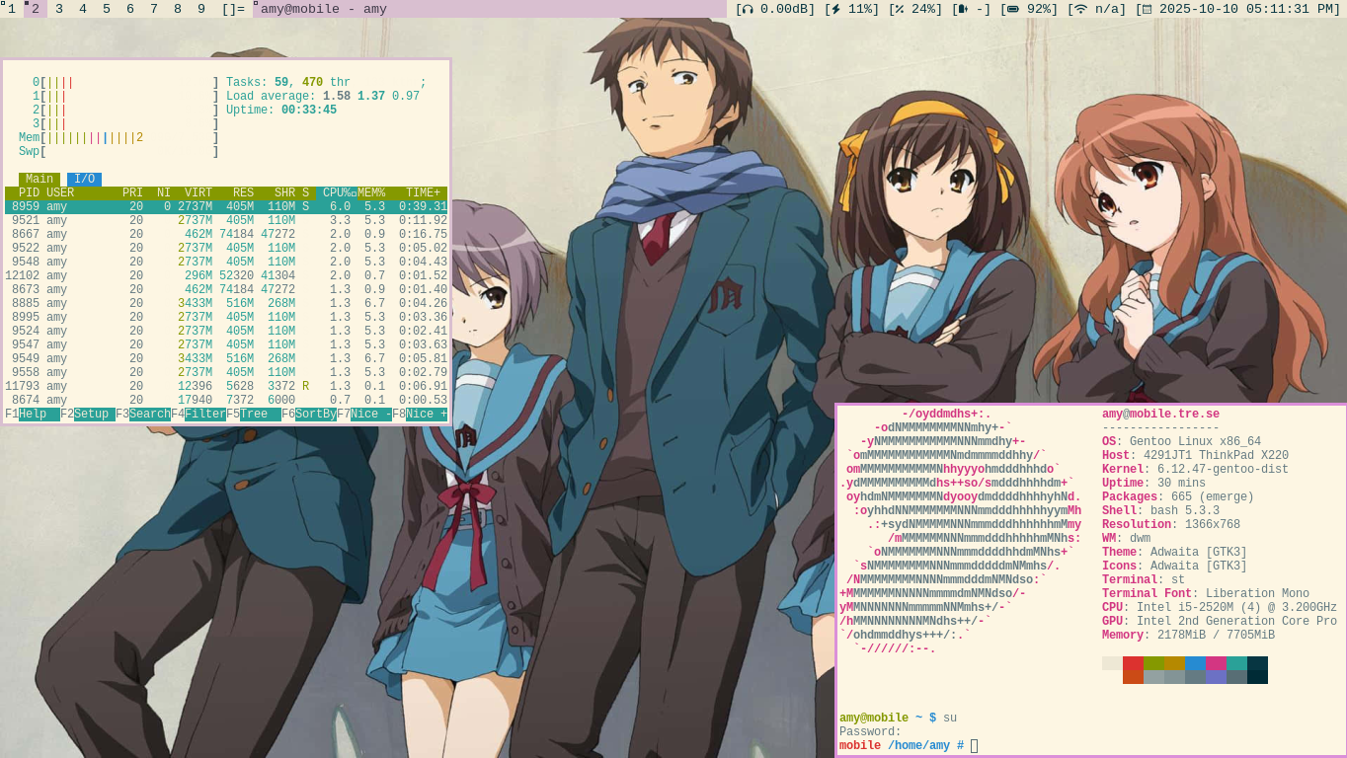The image size is (1347, 758).
Task: Activate dwm tag 8
Action: point(178,9)
